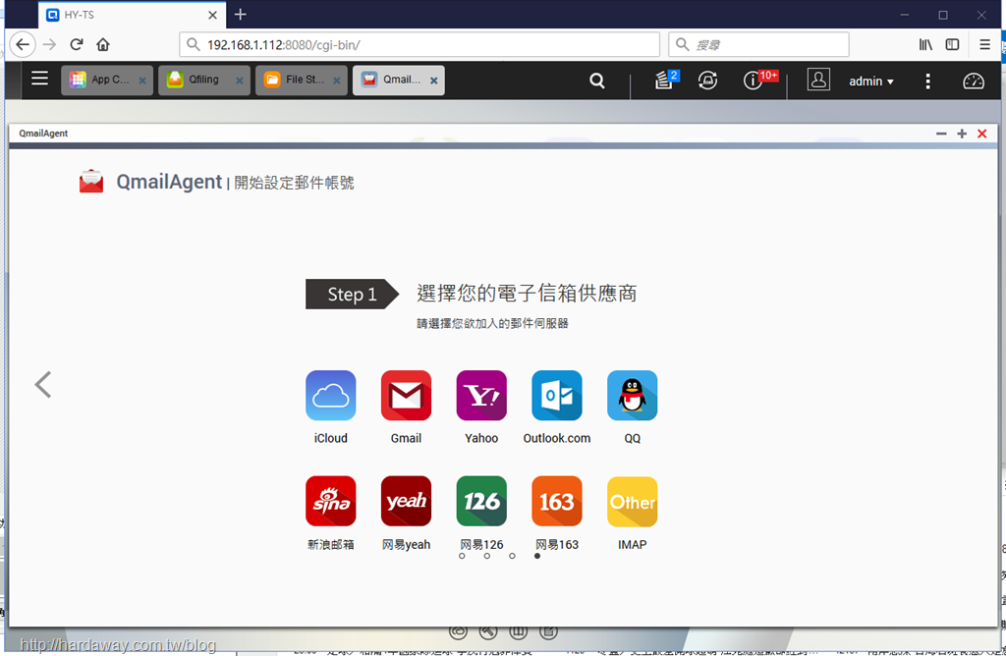
Task: Select the Outlook.com provider icon
Action: point(557,395)
